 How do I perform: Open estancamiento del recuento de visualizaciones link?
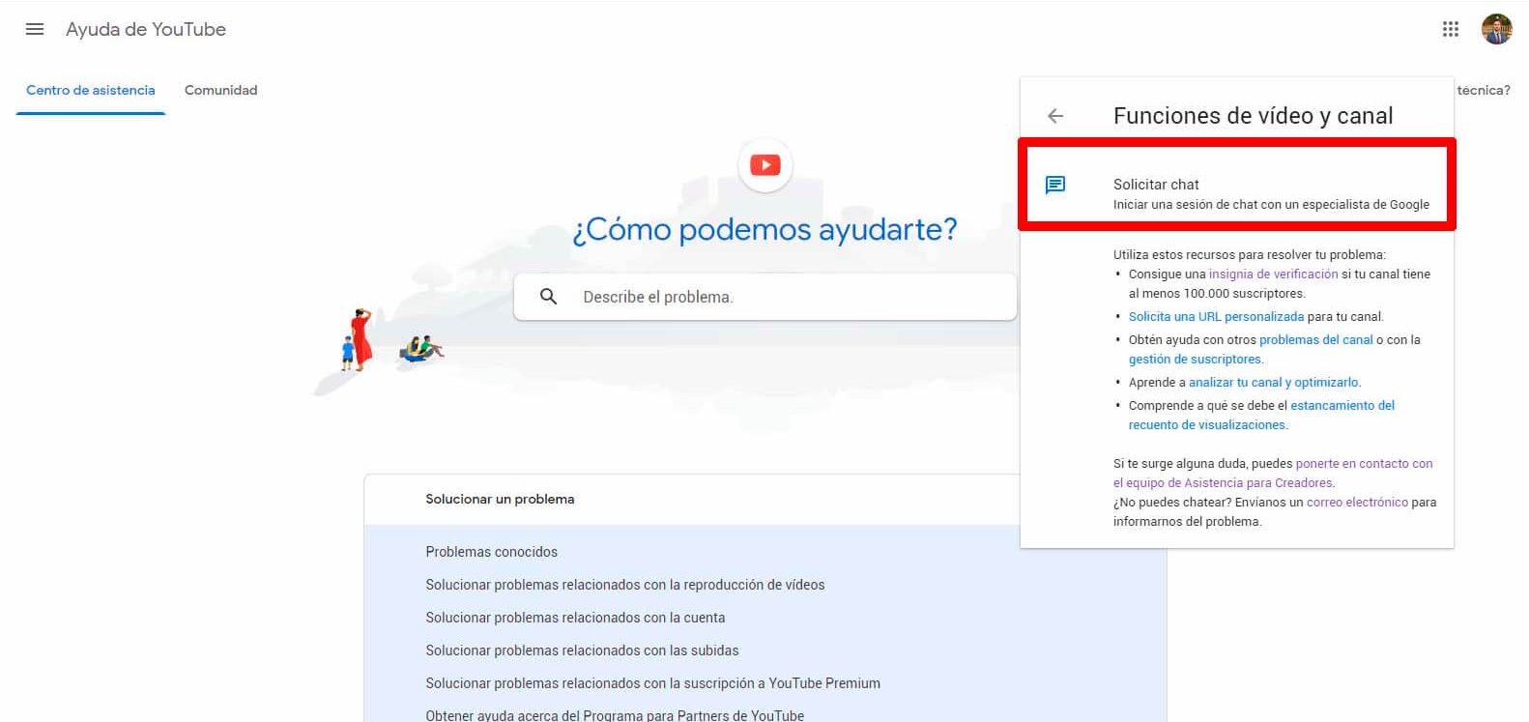1261,416
